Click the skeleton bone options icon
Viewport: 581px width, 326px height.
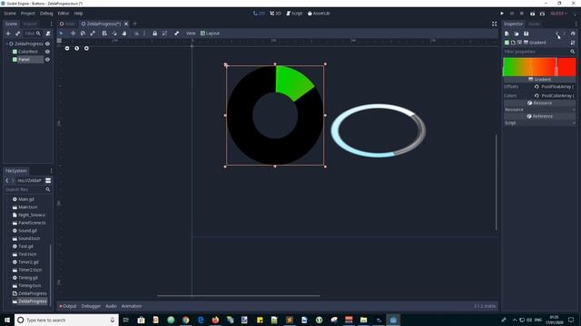[177, 34]
